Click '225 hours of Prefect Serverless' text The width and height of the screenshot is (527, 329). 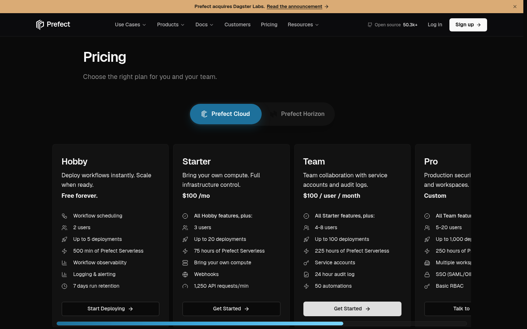click(x=352, y=251)
